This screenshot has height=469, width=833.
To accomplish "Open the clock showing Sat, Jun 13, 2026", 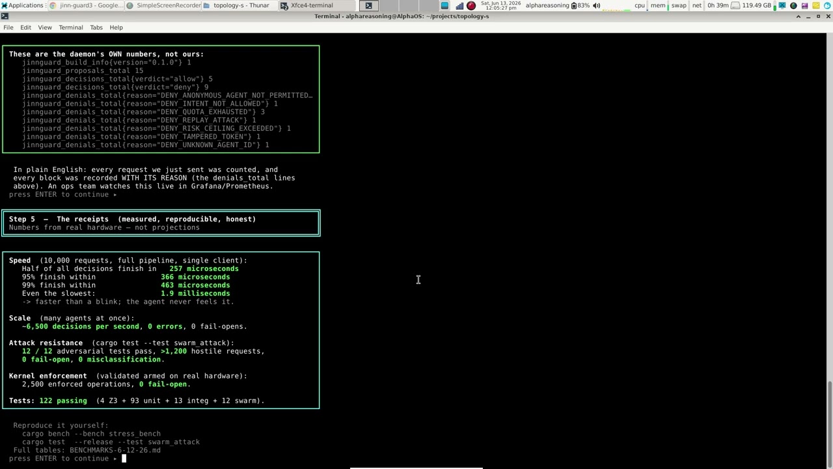I will [501, 5].
